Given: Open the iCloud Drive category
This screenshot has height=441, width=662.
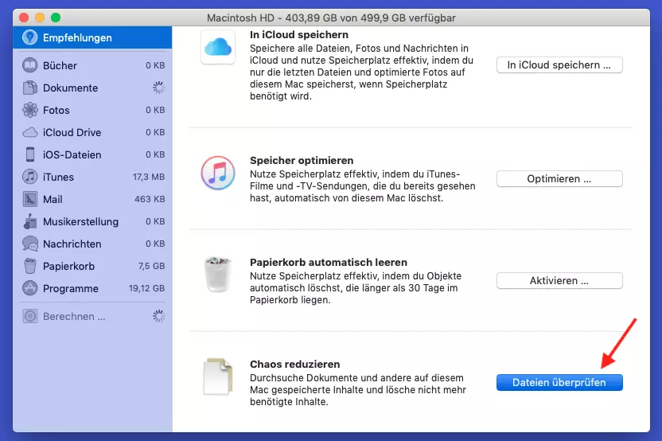Looking at the screenshot, I should 92,133.
